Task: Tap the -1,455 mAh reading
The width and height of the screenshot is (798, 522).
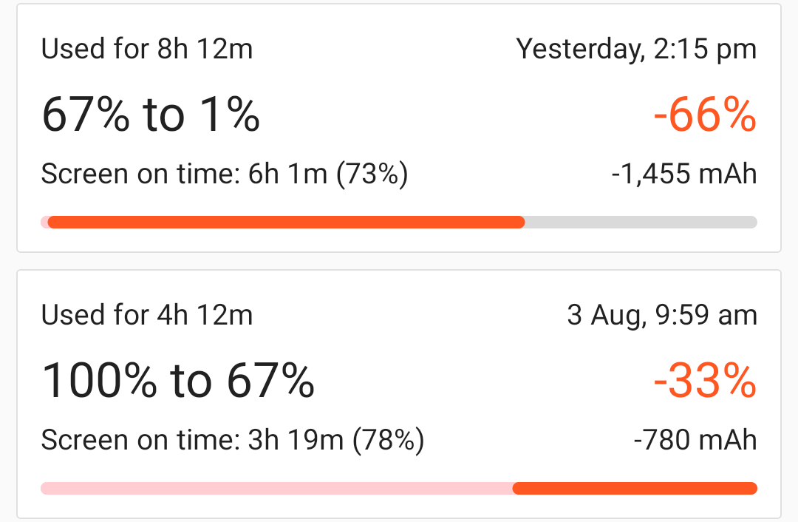Action: [684, 174]
